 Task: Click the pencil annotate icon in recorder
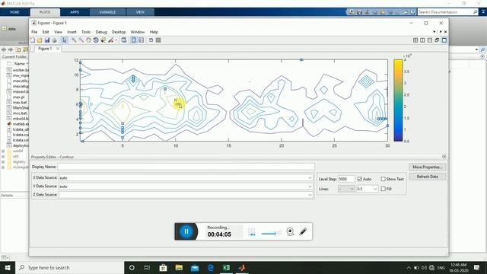303,231
